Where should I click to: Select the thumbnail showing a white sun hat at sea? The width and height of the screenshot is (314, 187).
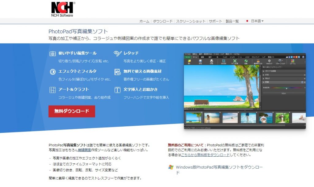click(x=266, y=117)
